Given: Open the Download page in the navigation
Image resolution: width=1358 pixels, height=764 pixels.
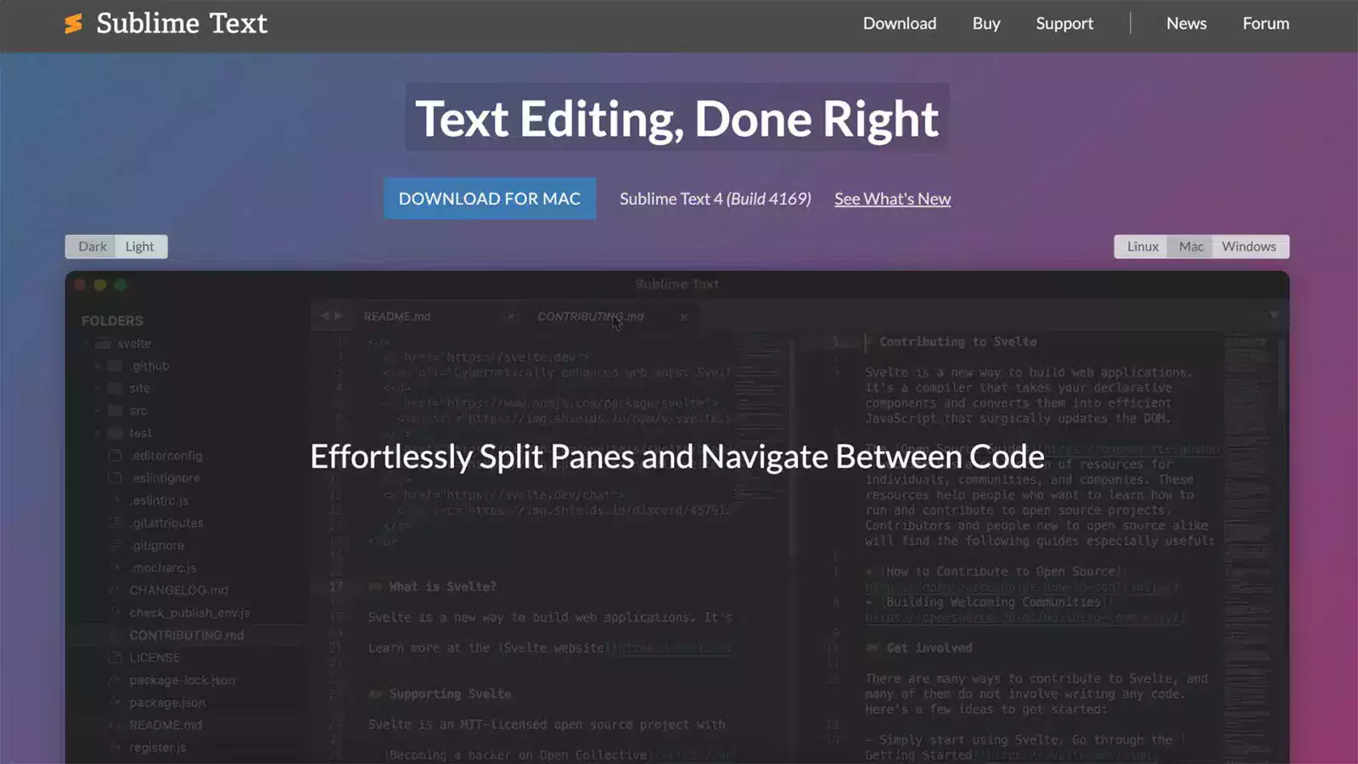Looking at the screenshot, I should coord(900,24).
